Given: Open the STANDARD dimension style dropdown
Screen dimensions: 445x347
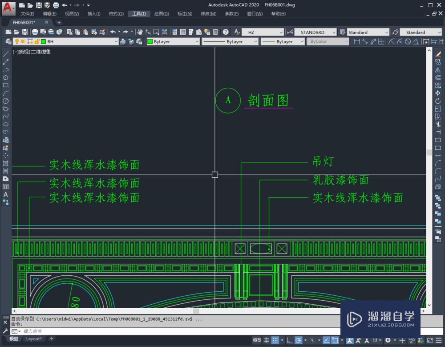Looking at the screenshot, I should tap(334, 32).
